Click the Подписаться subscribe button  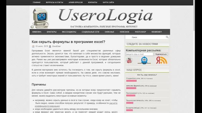coord(161,54)
